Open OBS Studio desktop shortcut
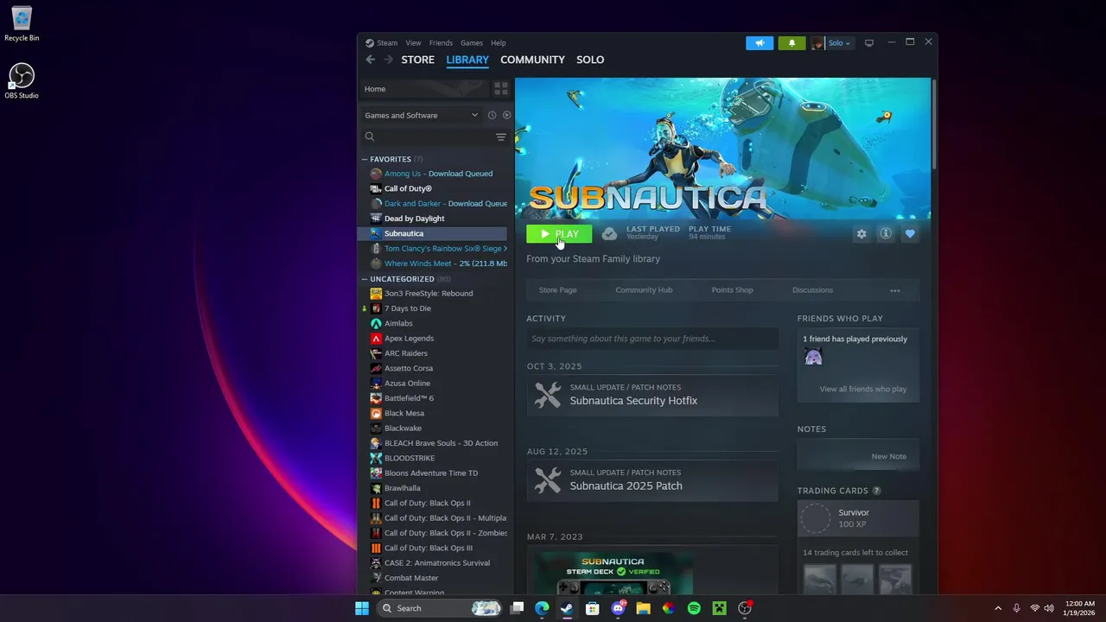This screenshot has width=1106, height=622. (22, 80)
